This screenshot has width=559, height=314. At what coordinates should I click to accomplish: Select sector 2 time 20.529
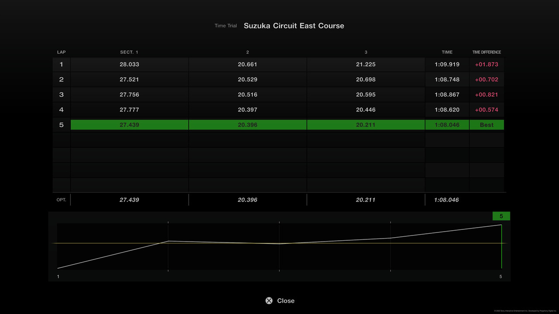[248, 79]
